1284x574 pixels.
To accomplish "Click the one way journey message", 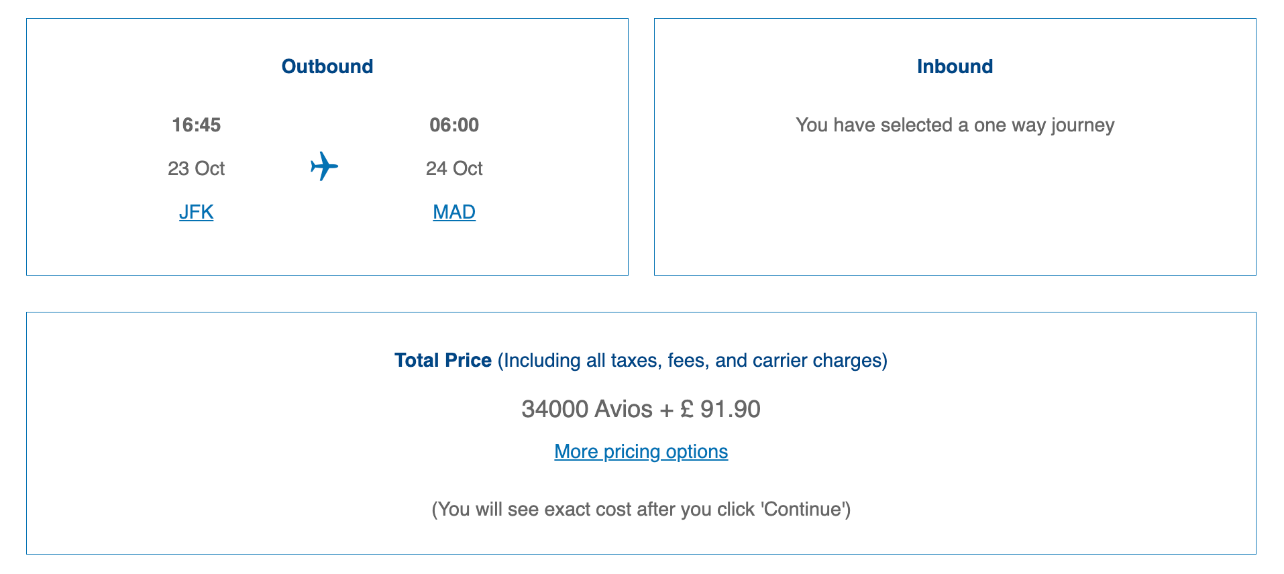I will click(955, 125).
